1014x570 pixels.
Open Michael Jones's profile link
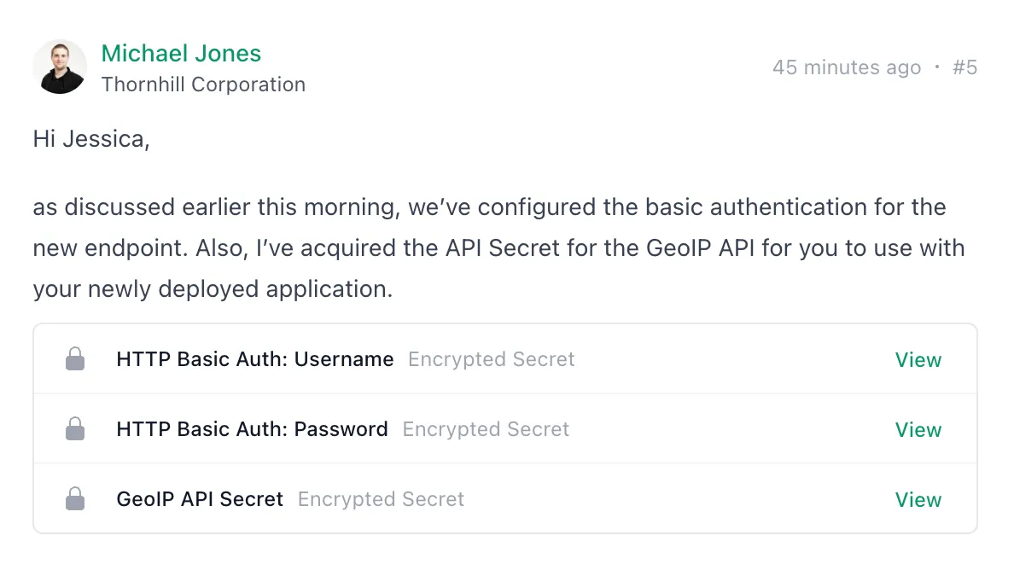click(x=181, y=53)
